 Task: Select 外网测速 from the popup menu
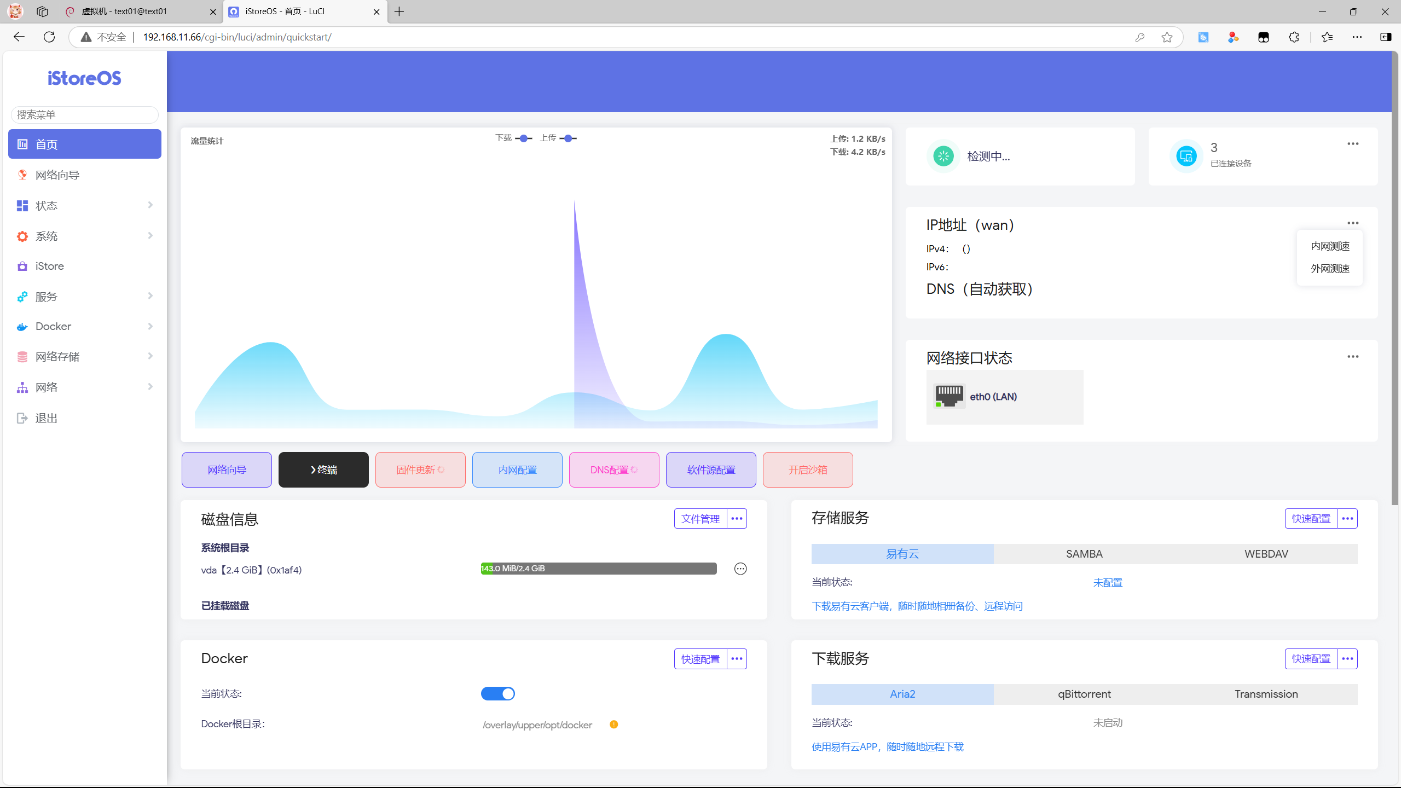(1330, 269)
